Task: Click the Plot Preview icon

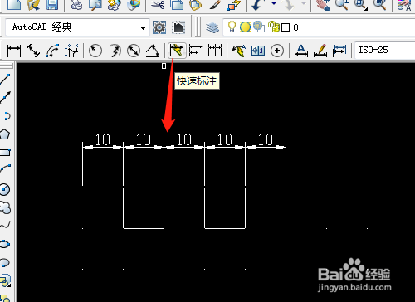Action: point(95,5)
